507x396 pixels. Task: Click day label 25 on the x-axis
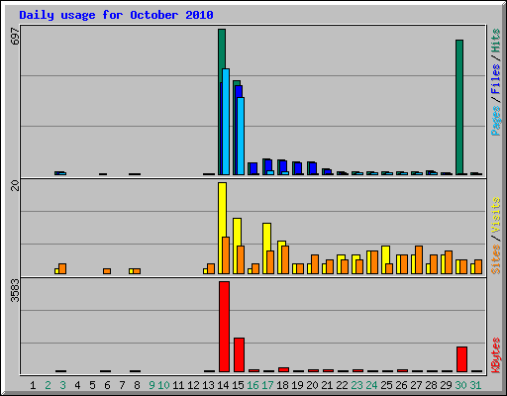pyautogui.click(x=386, y=385)
